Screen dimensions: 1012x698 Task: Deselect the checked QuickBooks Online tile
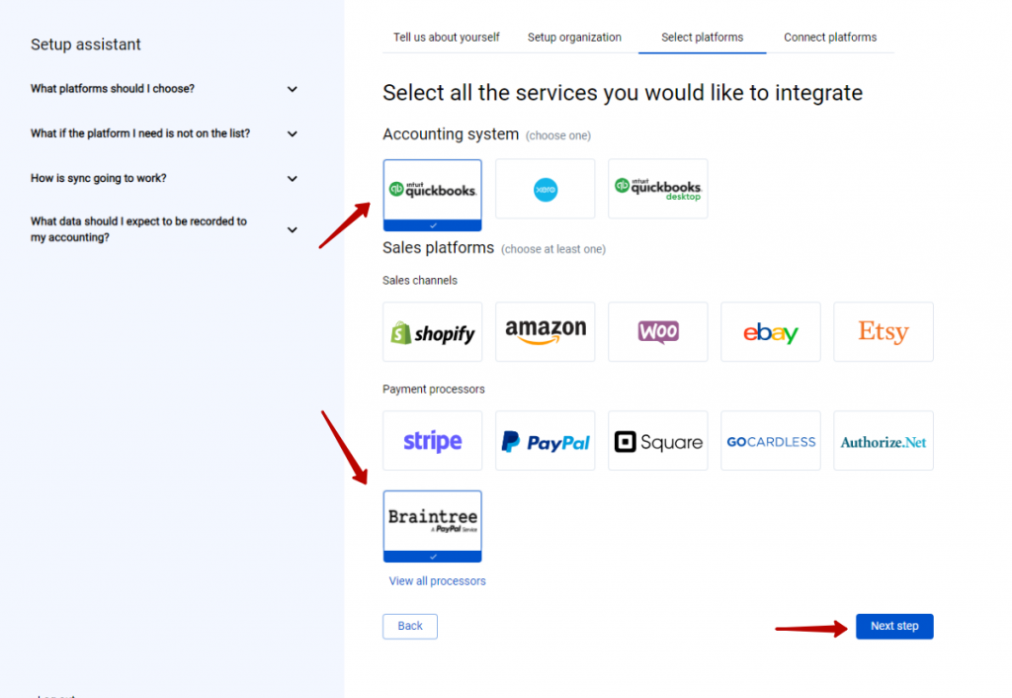(433, 195)
